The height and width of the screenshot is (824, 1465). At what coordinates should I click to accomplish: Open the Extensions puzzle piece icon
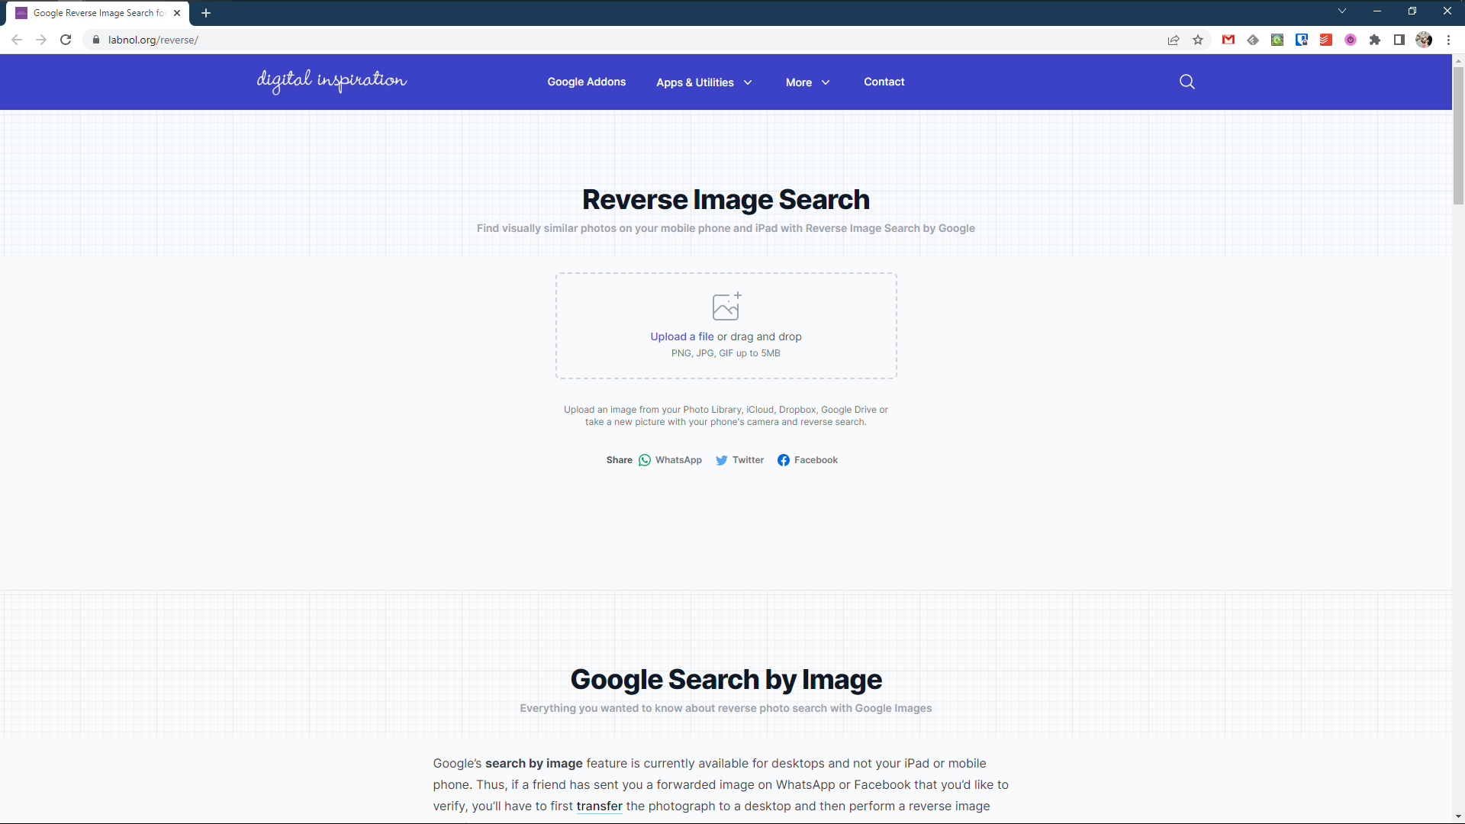[x=1375, y=40]
